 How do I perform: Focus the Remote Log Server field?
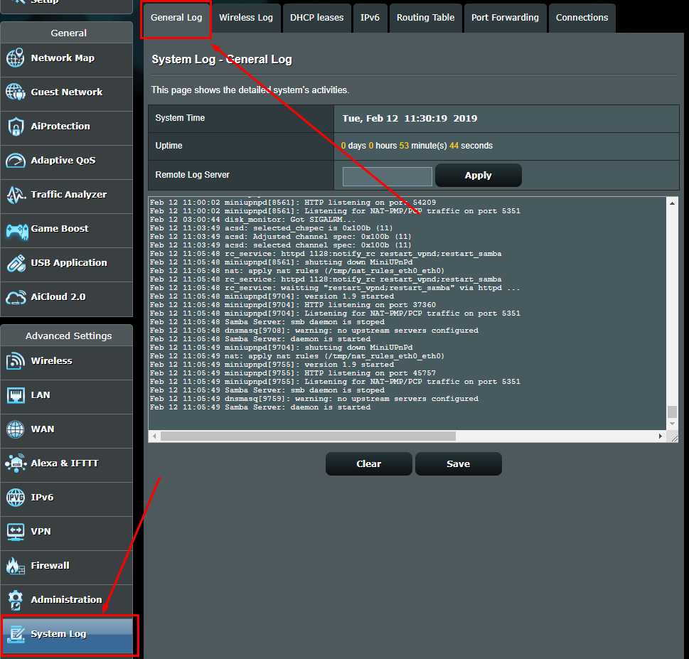[387, 176]
